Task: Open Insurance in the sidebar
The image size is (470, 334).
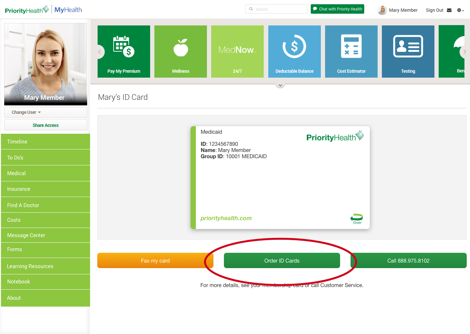Action: pos(46,189)
